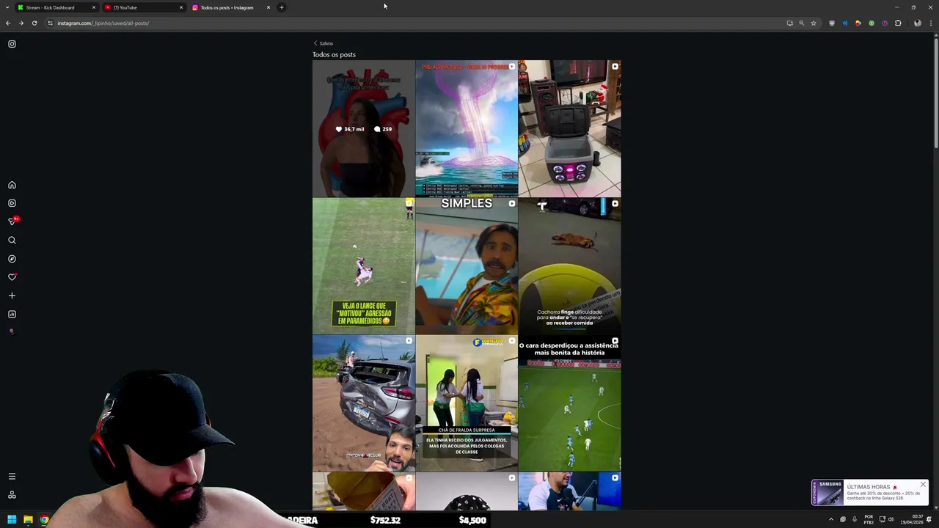Viewport: 939px width, 528px height.
Task: Open the 'Cachorro finge dificuldade' reel
Action: (x=569, y=266)
